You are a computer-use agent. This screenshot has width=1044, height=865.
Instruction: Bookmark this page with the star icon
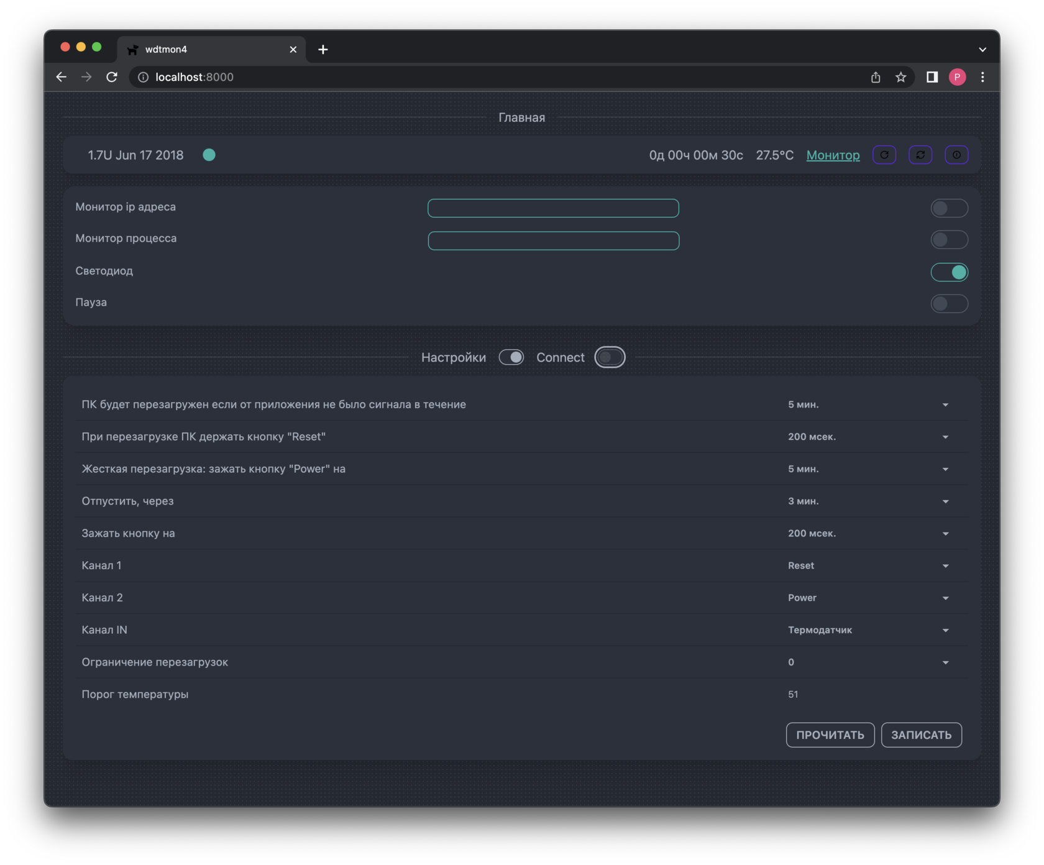[900, 77]
